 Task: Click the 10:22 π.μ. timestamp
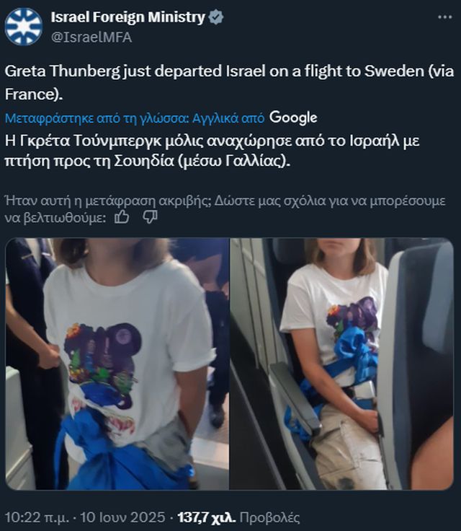[x=37, y=517]
